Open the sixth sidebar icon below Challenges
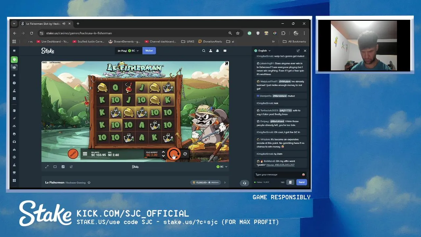Image resolution: width=421 pixels, height=237 pixels. coord(14,98)
